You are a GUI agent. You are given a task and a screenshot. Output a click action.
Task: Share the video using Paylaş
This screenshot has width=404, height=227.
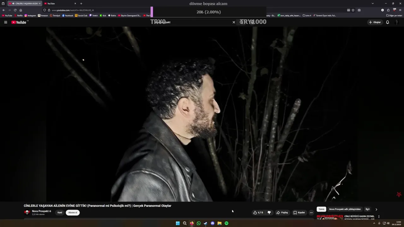click(x=282, y=212)
